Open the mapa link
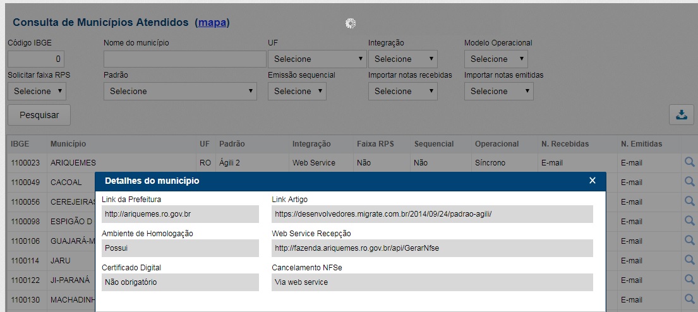 tap(212, 23)
